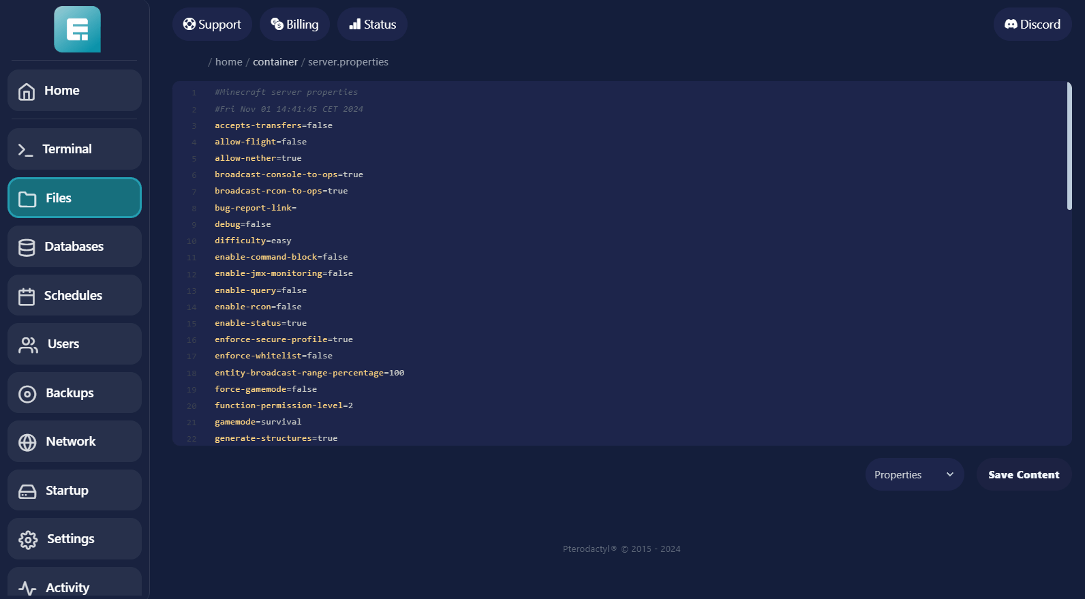The width and height of the screenshot is (1085, 599).
Task: Click the Startup drive icon
Action: tap(27, 491)
